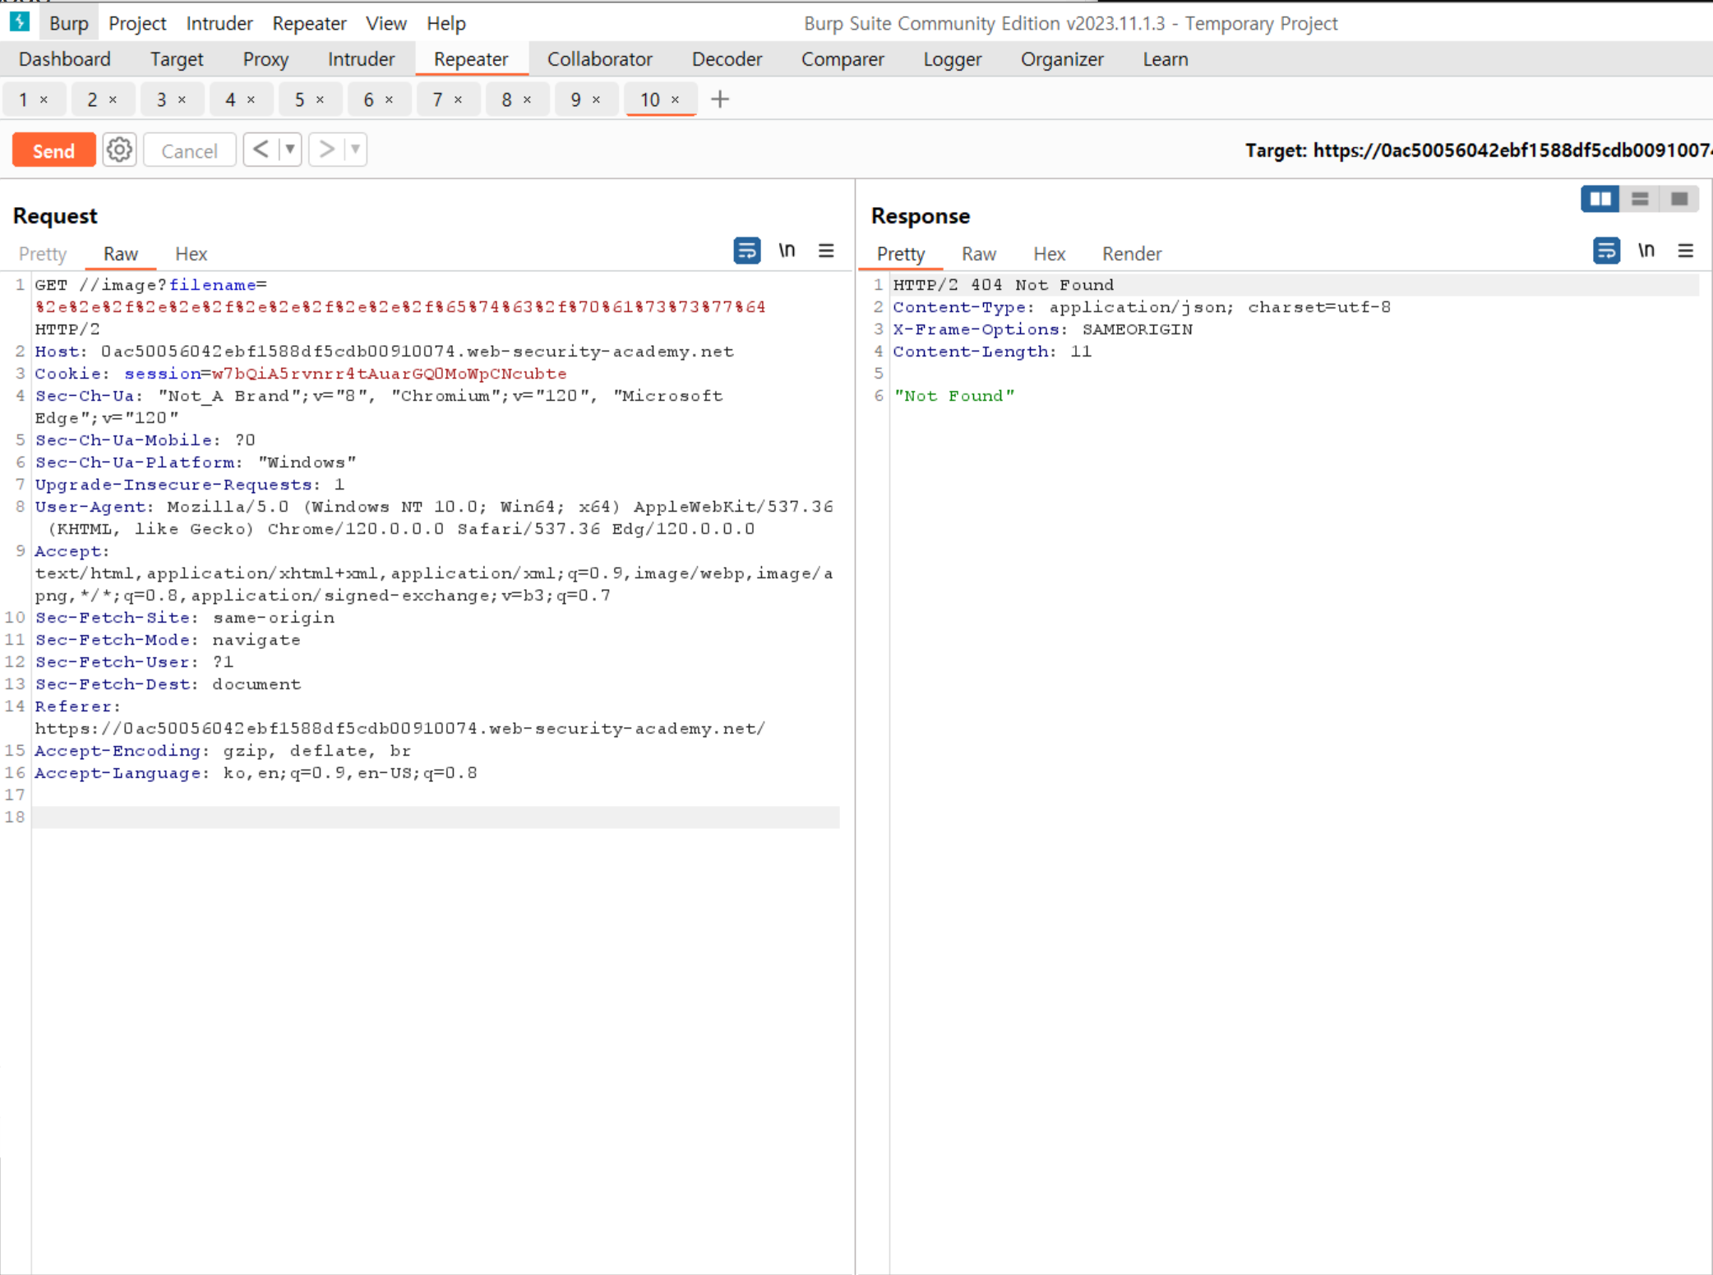Image resolution: width=1713 pixels, height=1275 pixels.
Task: Open Repeater settings gear icon
Action: (x=119, y=150)
